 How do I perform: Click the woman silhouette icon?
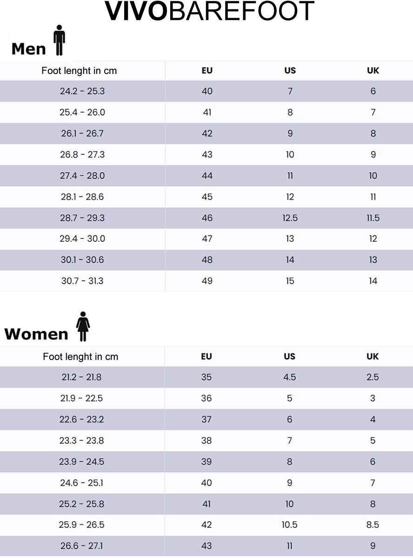point(83,326)
